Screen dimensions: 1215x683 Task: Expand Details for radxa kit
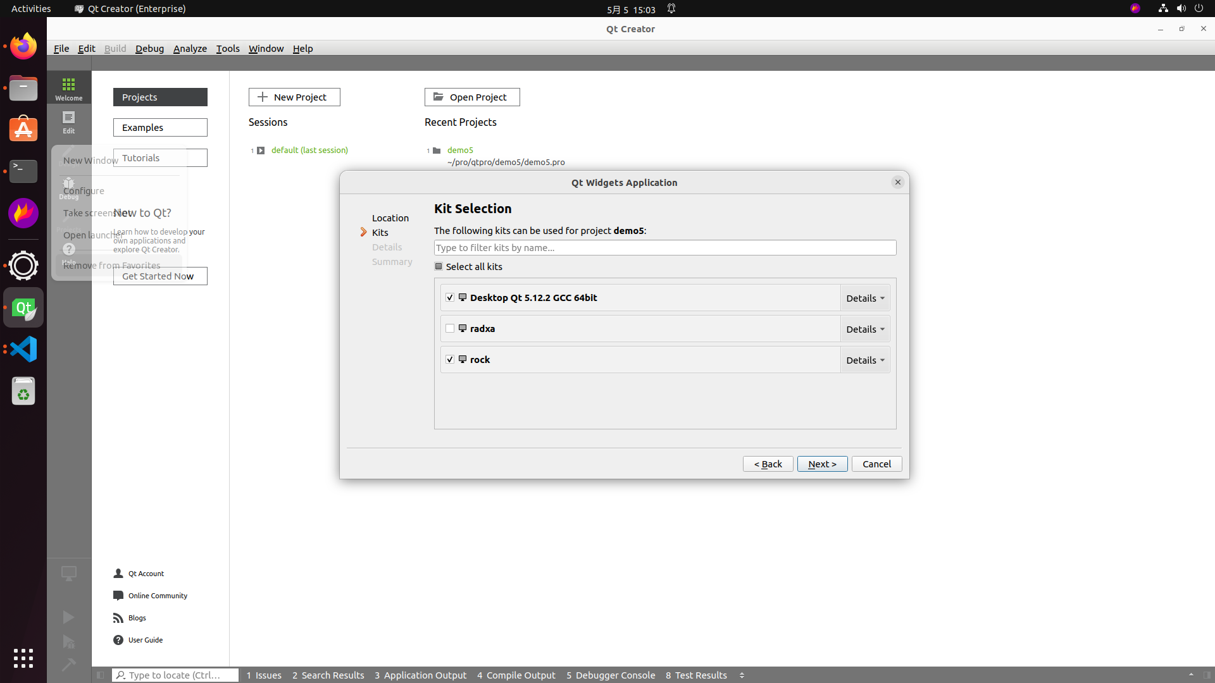point(864,329)
